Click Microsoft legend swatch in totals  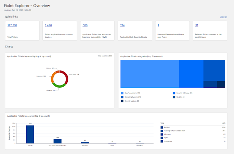(x=161, y=134)
